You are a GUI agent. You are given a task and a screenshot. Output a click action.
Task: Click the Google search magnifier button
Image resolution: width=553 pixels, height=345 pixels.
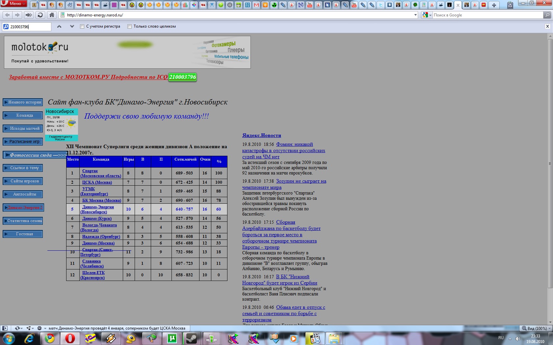tap(547, 15)
